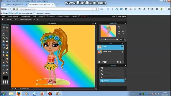Select the Colorpicker eyedropper tool
The width and height of the screenshot is (171, 96).
pyautogui.click(x=3, y=69)
